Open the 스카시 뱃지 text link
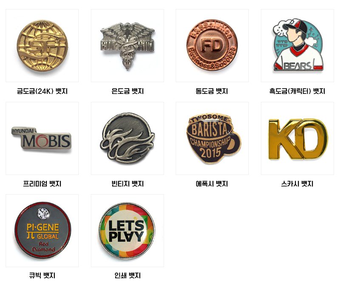Screen dimensions: 340x285 [297, 184]
